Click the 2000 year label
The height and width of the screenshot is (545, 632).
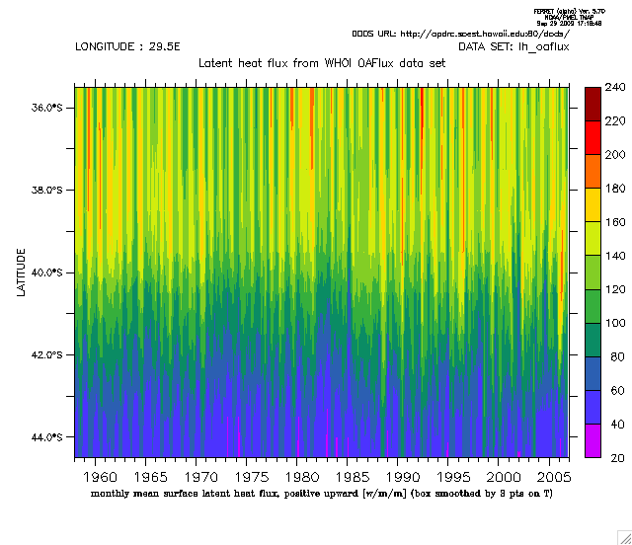[x=504, y=477]
